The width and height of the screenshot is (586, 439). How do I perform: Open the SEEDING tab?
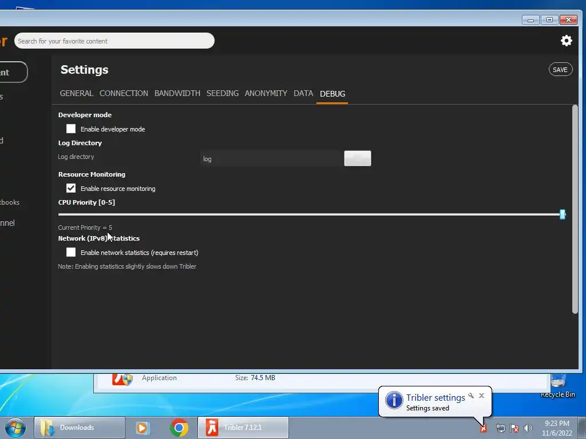(x=223, y=93)
